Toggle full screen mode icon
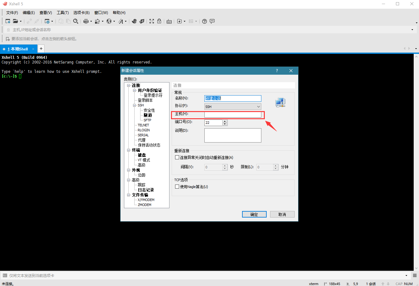The height and width of the screenshot is (286, 419). click(x=152, y=21)
